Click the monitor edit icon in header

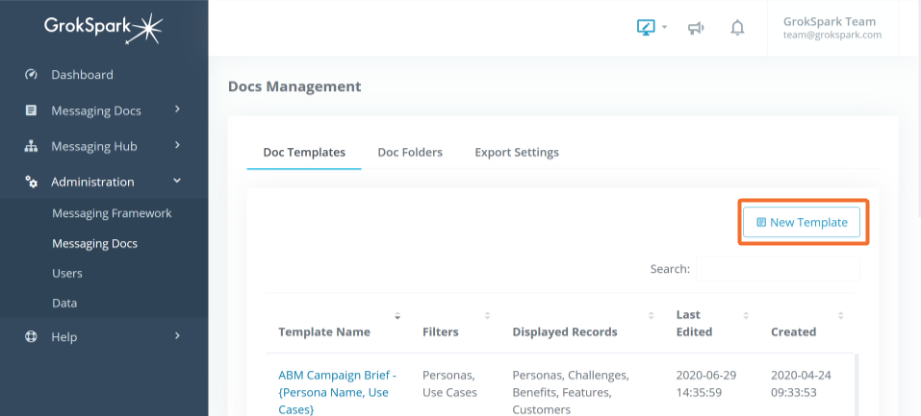[x=646, y=27]
